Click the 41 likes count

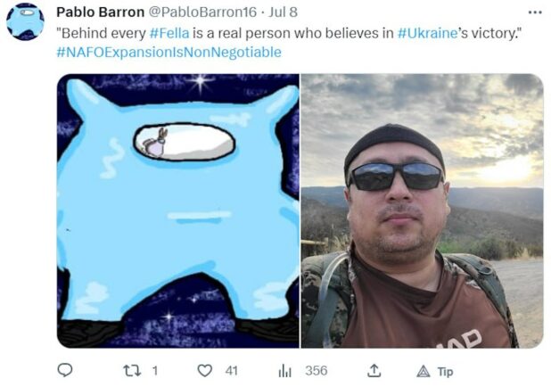pyautogui.click(x=232, y=371)
